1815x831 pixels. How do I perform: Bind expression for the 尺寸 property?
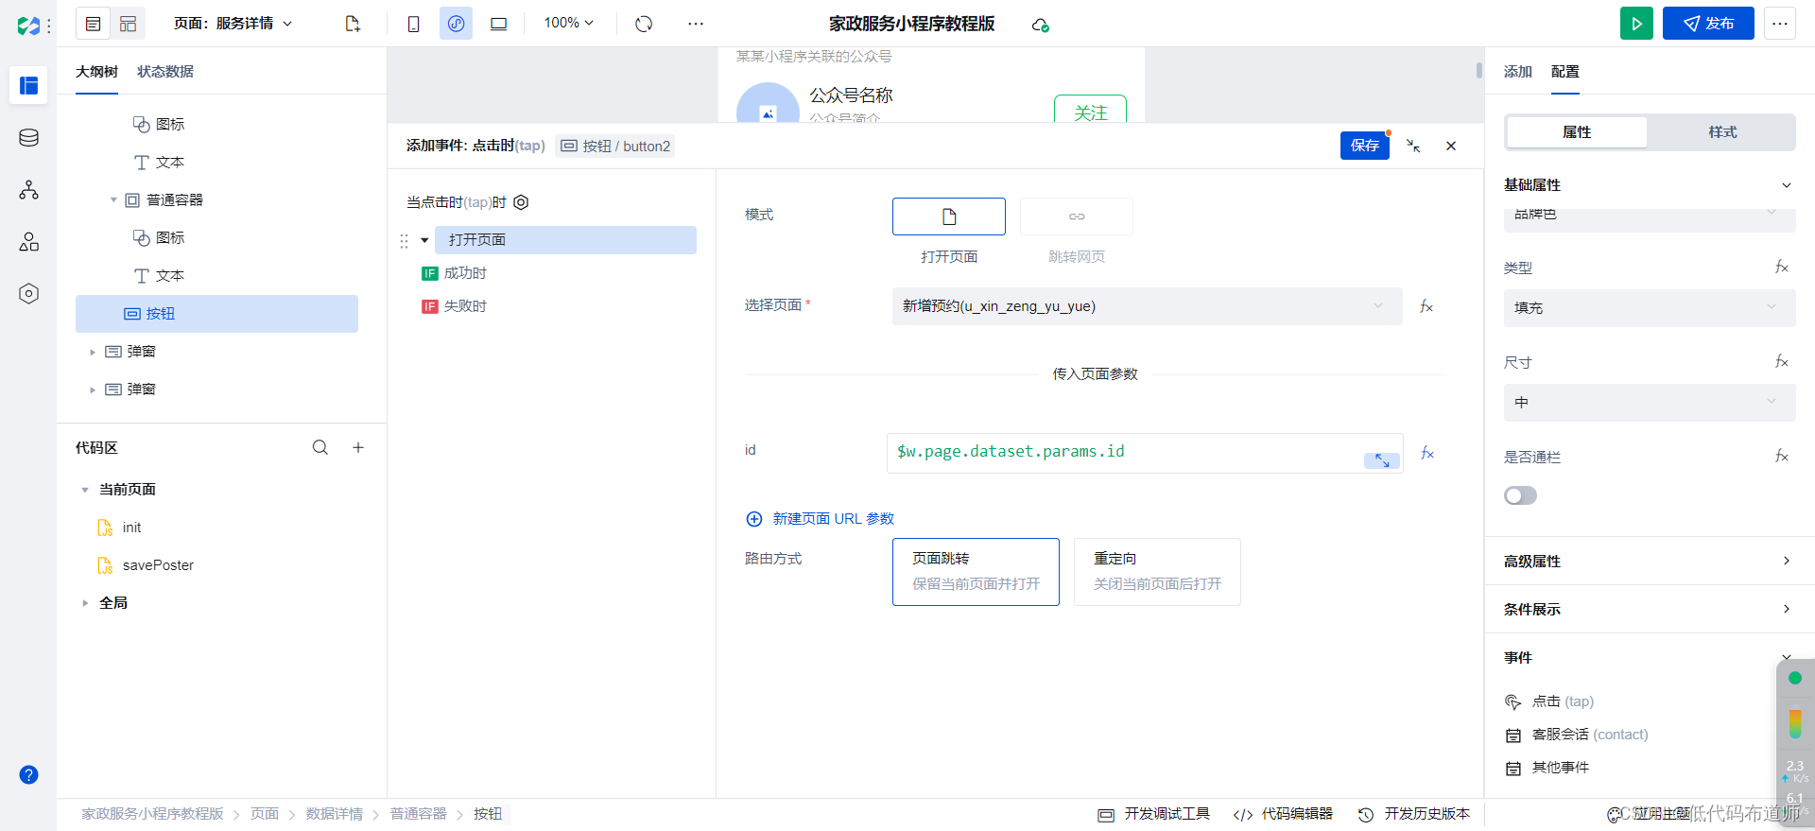1782,362
